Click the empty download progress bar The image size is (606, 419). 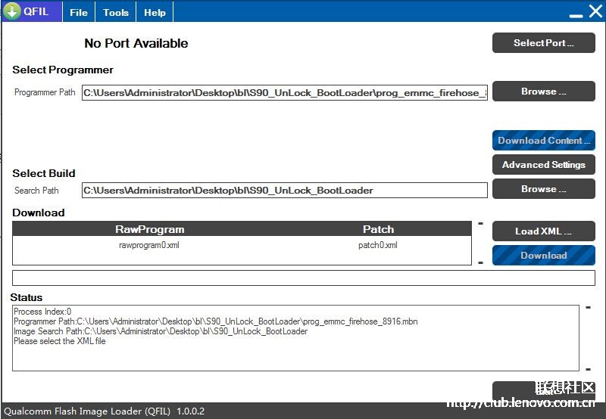304,278
